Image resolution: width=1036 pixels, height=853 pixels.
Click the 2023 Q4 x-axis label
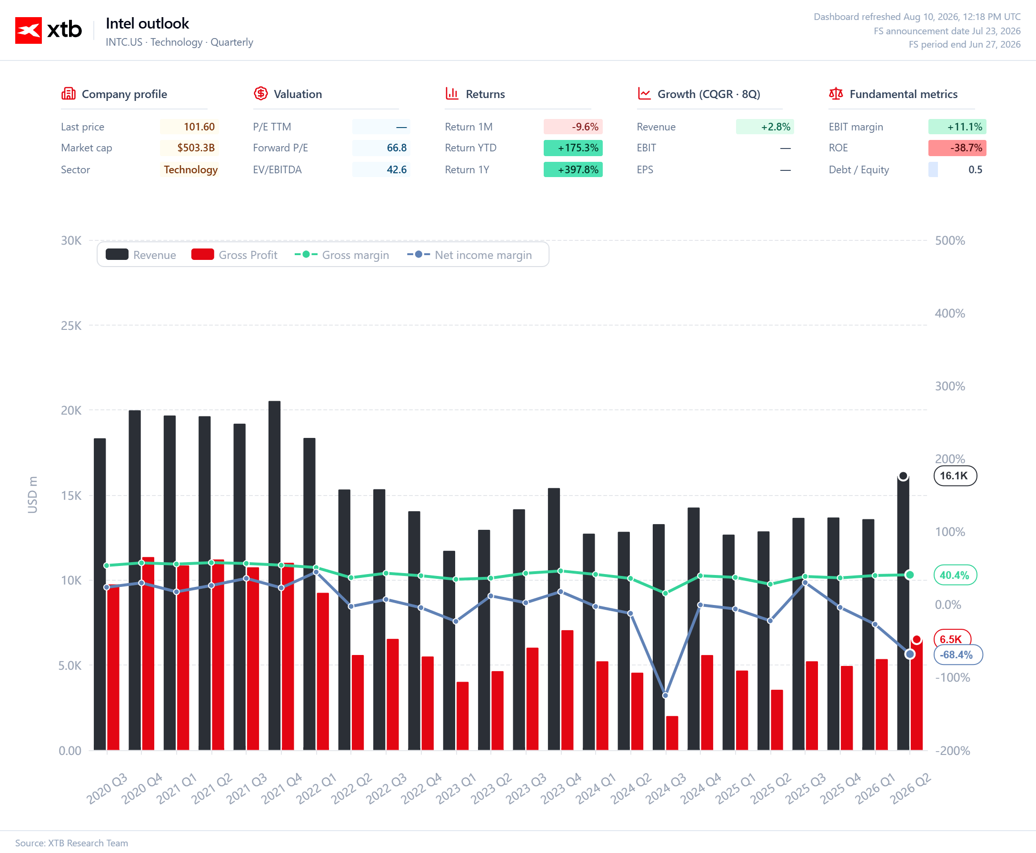pos(561,789)
